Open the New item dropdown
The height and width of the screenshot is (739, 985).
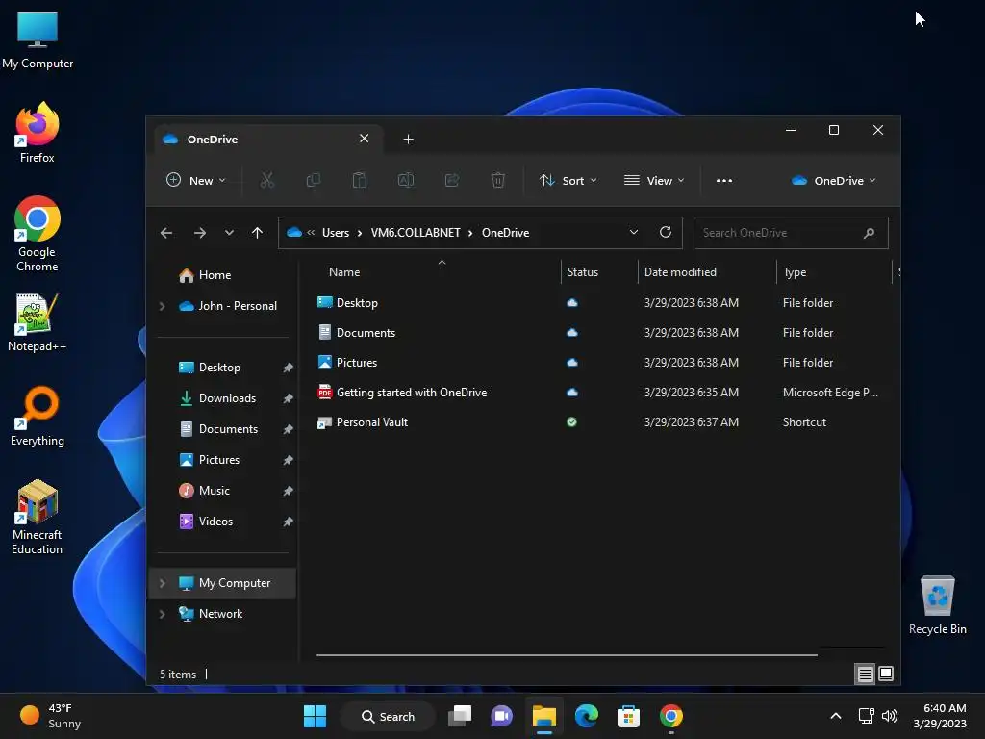coord(196,180)
